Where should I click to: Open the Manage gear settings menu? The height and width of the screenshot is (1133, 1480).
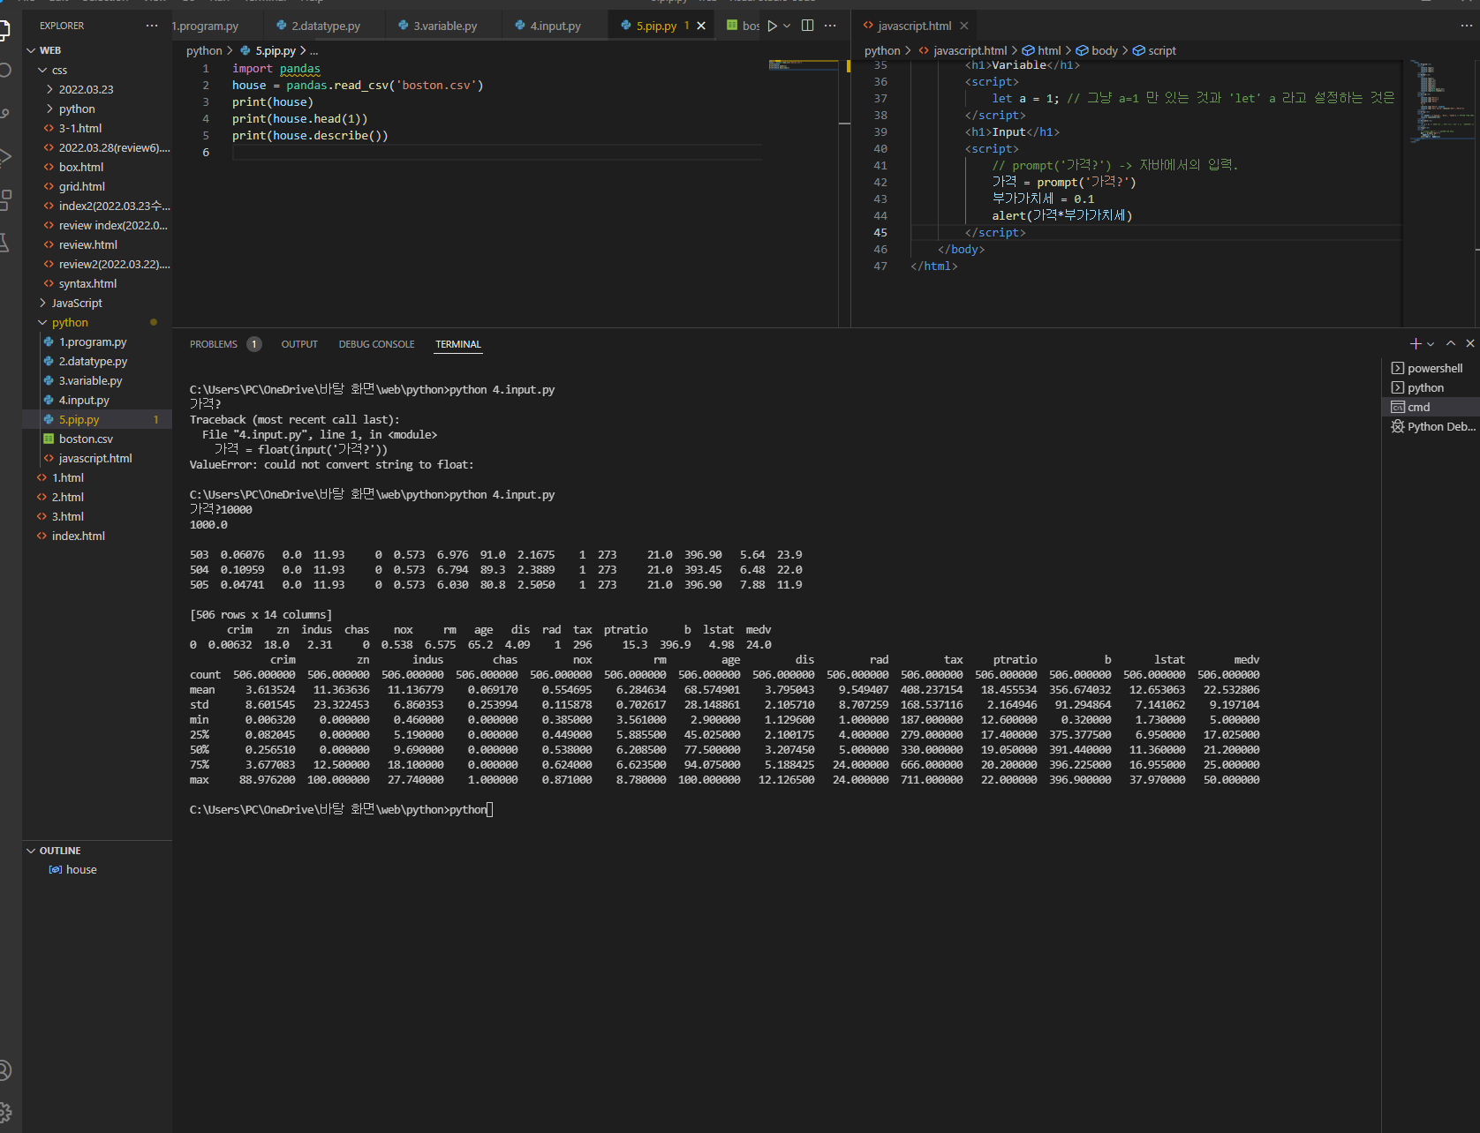point(4,1112)
